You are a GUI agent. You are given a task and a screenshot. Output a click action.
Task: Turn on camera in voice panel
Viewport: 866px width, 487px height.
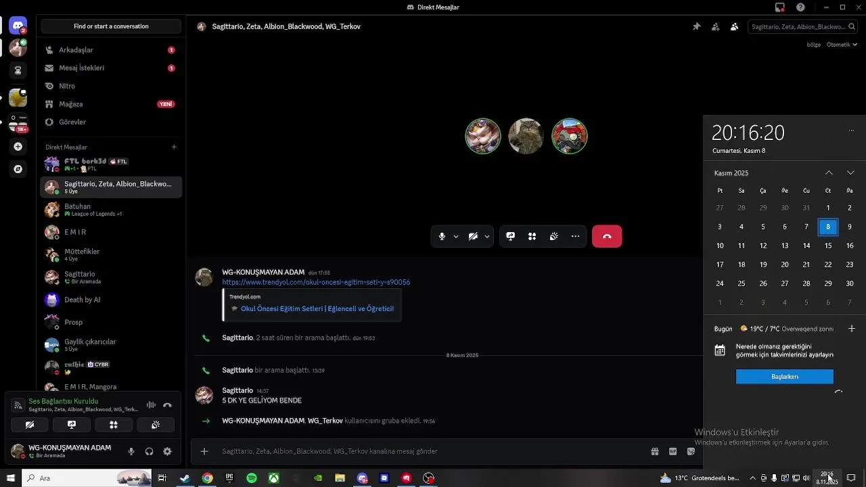click(x=30, y=425)
